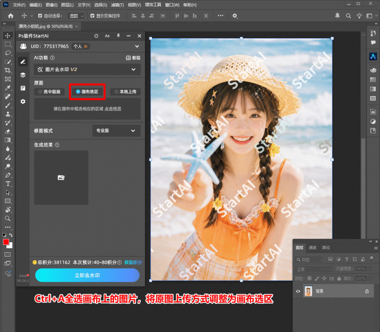
Task: Open the 教程 tutorial link
Action: point(133,57)
